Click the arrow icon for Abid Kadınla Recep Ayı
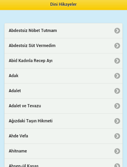 (x=117, y=61)
